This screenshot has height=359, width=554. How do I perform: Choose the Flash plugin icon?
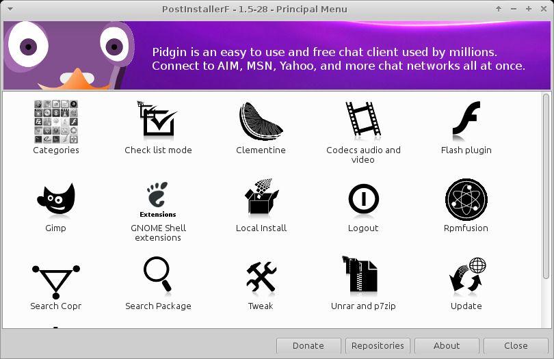[466, 120]
